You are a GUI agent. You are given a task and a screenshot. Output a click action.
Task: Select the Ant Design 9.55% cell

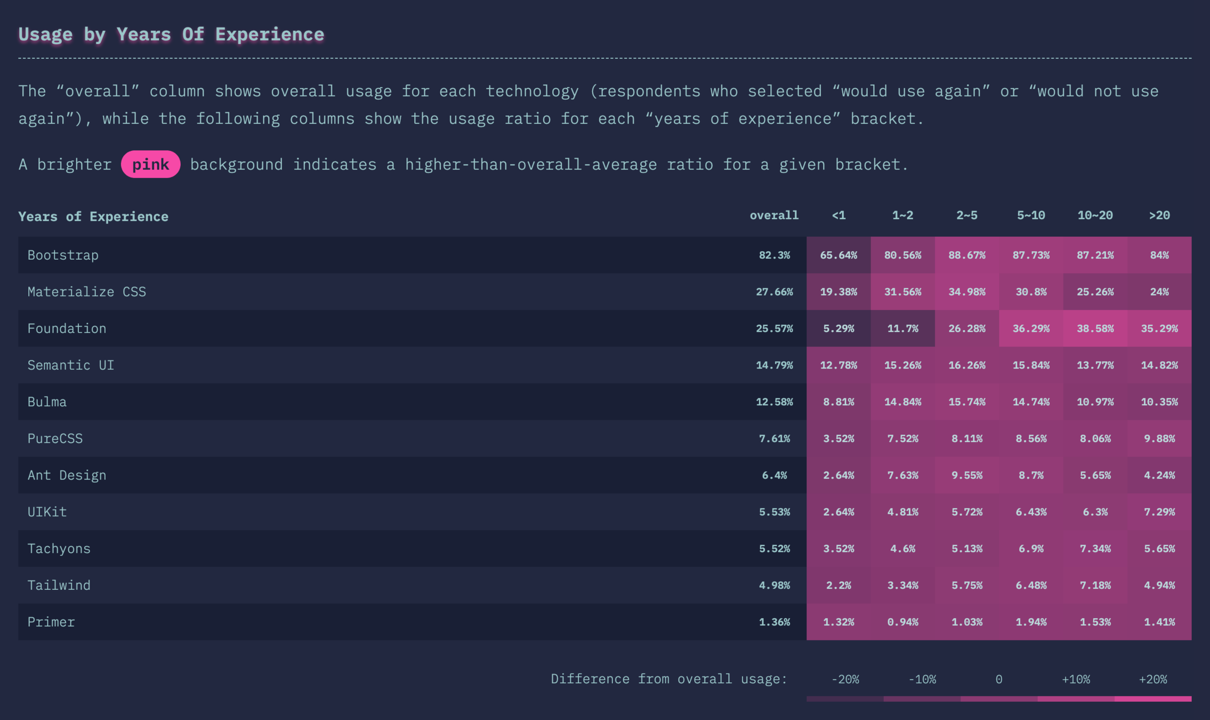[966, 475]
